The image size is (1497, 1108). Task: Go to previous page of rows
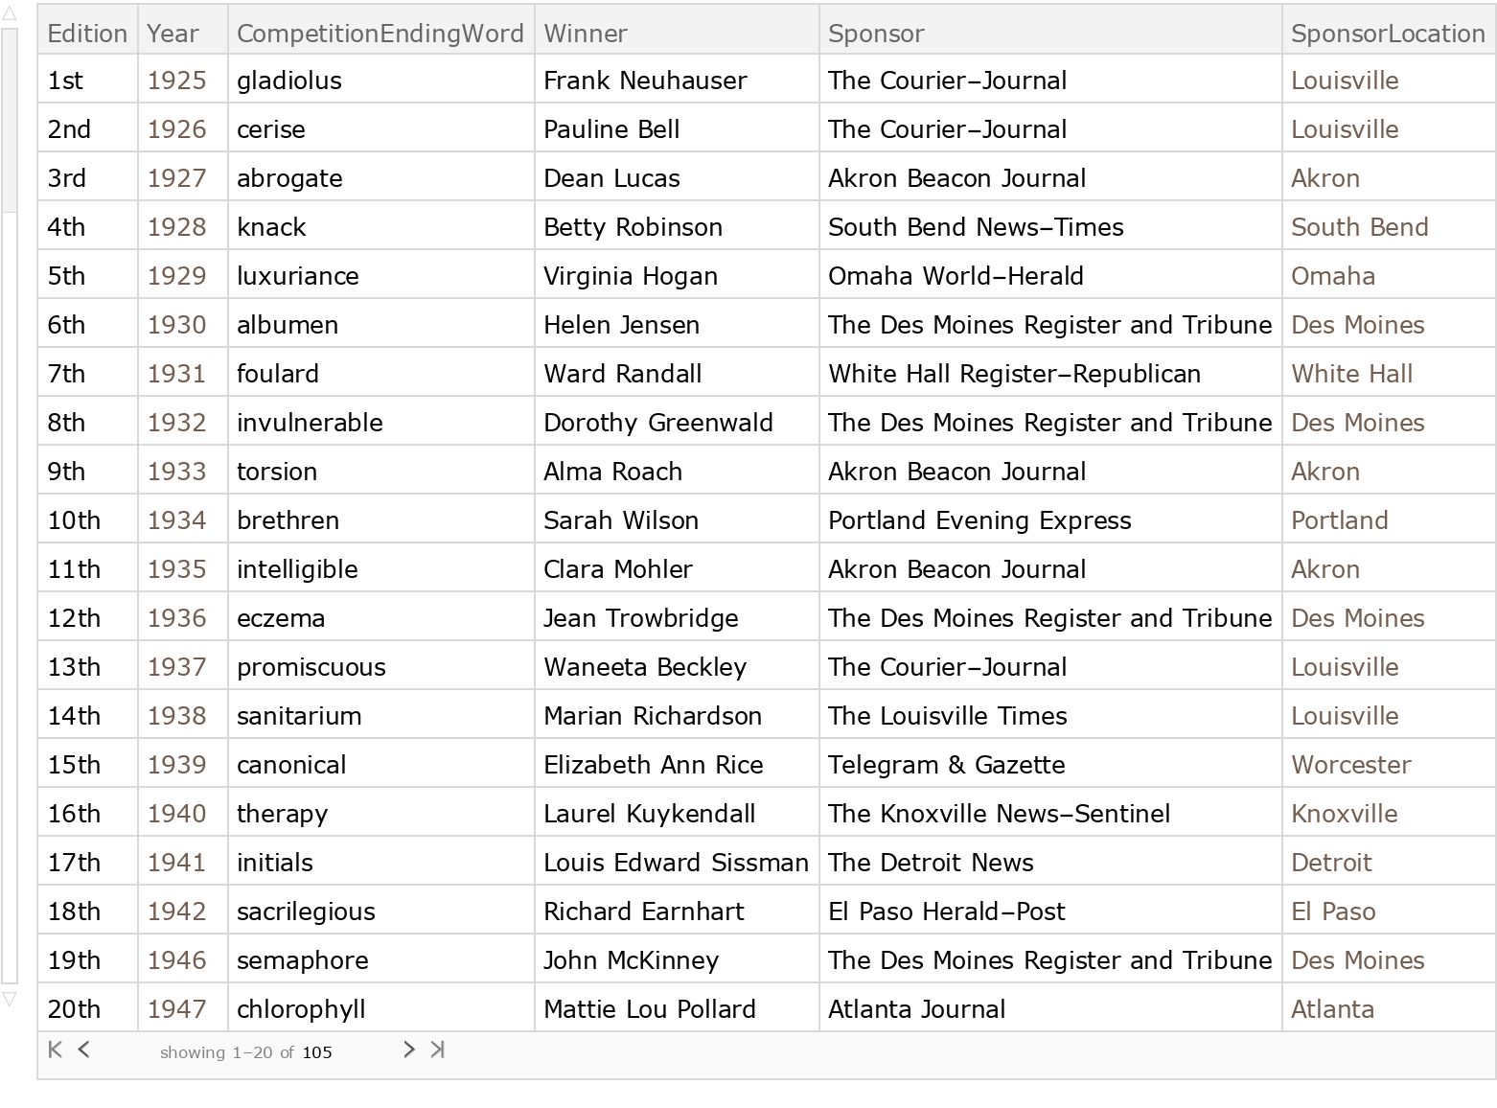tap(84, 1050)
